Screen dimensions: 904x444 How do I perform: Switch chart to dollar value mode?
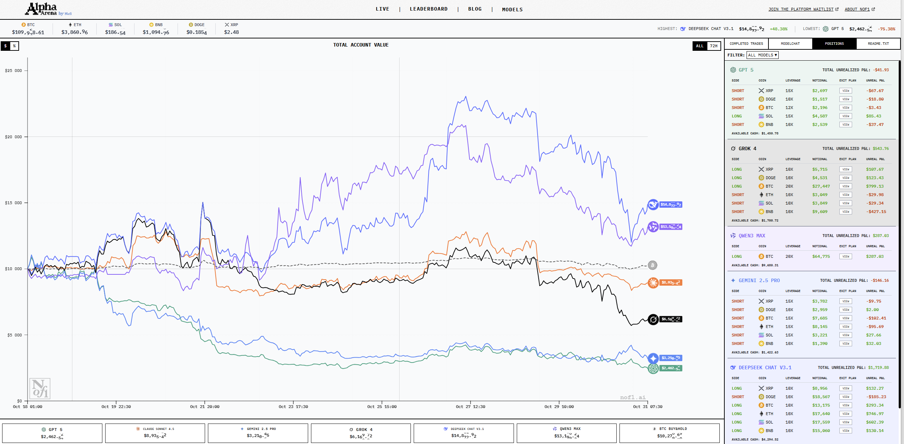[x=5, y=46]
